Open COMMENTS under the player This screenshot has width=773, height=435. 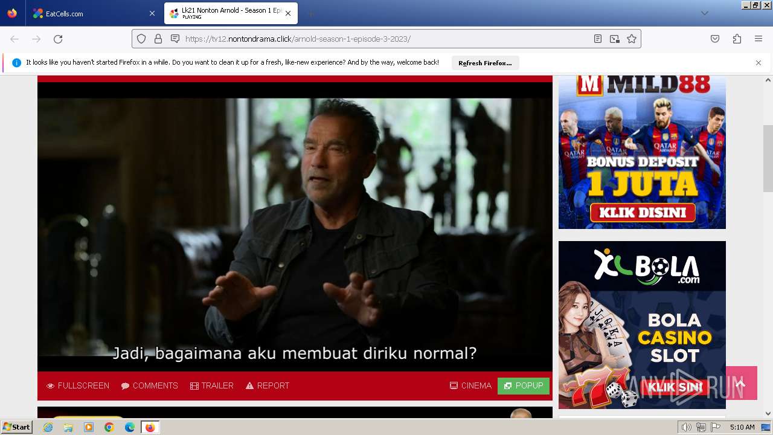point(149,385)
